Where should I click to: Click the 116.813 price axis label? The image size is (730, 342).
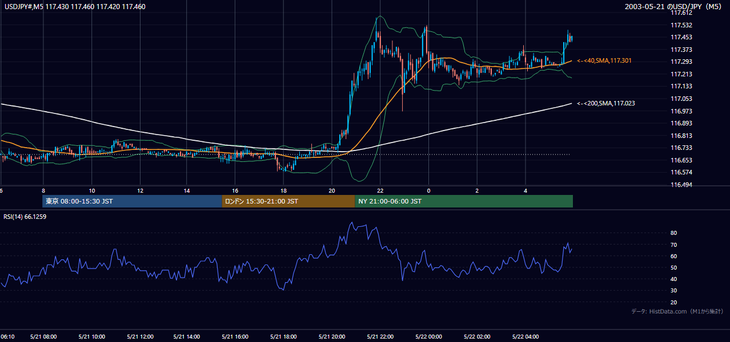[x=681, y=136]
